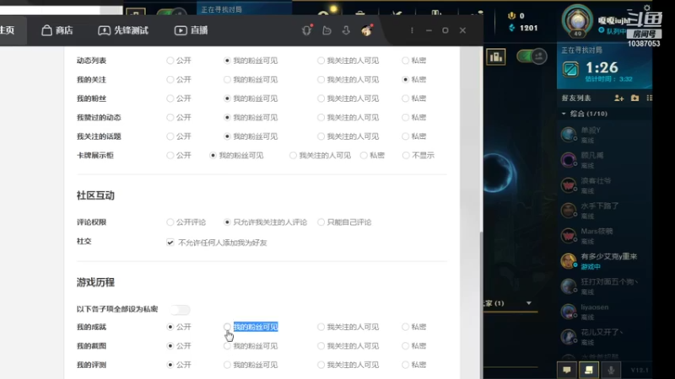Uncheck 不允许任何人添加我为好友
The width and height of the screenshot is (675, 379).
170,243
